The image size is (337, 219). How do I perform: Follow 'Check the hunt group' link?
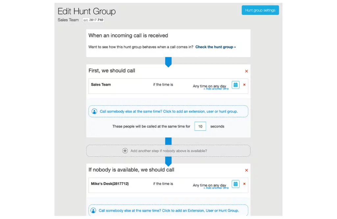pyautogui.click(x=215, y=47)
